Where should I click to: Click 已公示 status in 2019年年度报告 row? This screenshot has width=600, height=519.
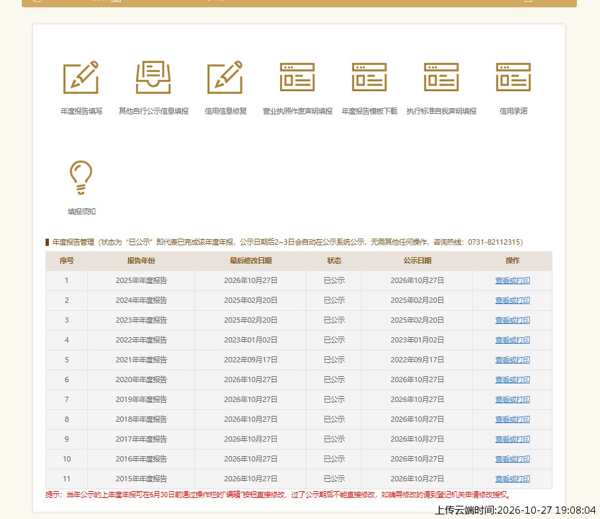click(x=334, y=400)
